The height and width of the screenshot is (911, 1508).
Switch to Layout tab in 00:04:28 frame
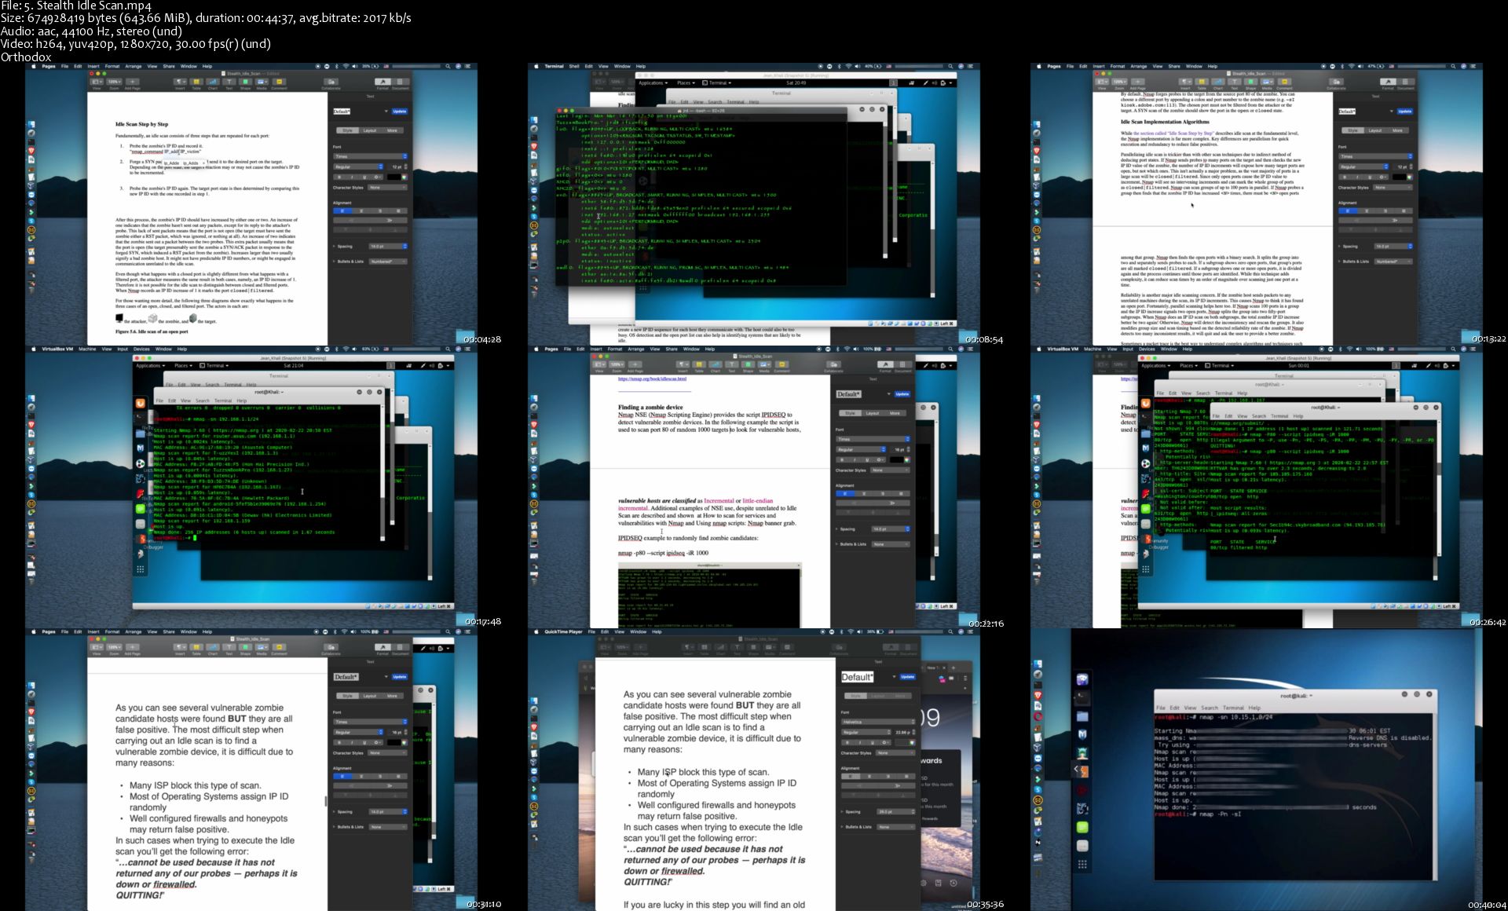coord(370,130)
